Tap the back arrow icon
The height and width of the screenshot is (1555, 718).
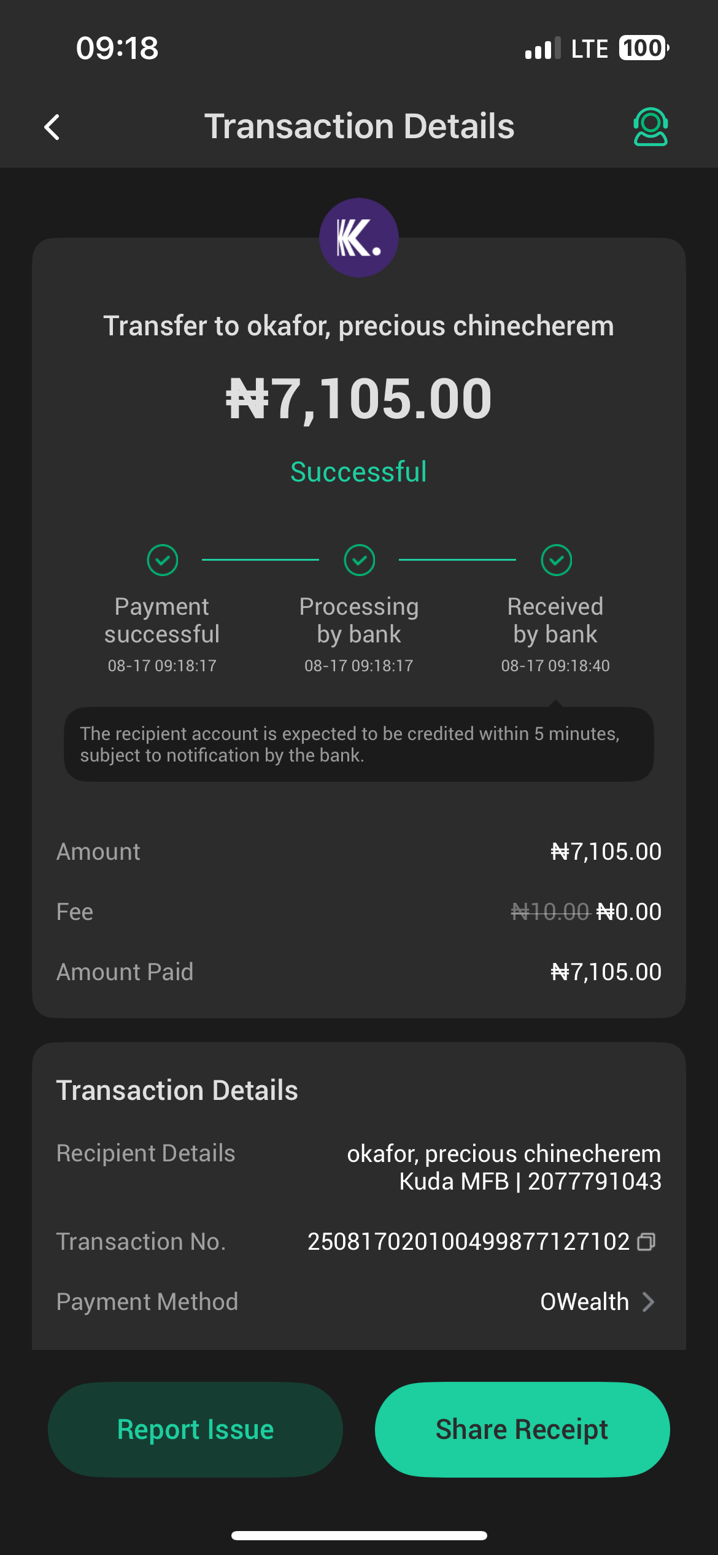(53, 127)
